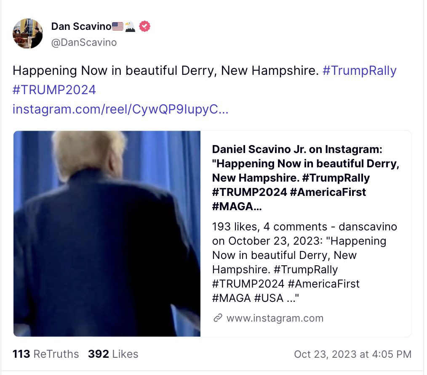The height and width of the screenshot is (375, 427).
Task: Click the eagle emoji beside name
Action: (130, 27)
